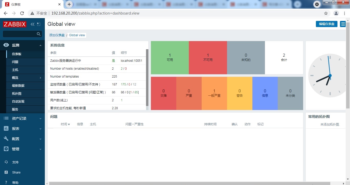Sort problems by 时间 column

click(65, 124)
